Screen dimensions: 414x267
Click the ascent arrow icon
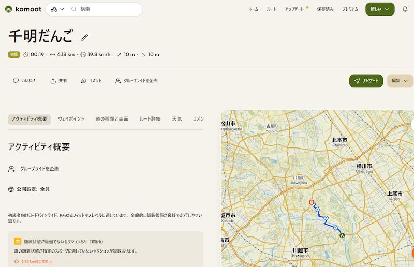(x=119, y=55)
